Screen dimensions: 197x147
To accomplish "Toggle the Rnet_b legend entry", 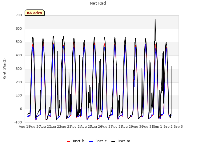I will point(75,141).
